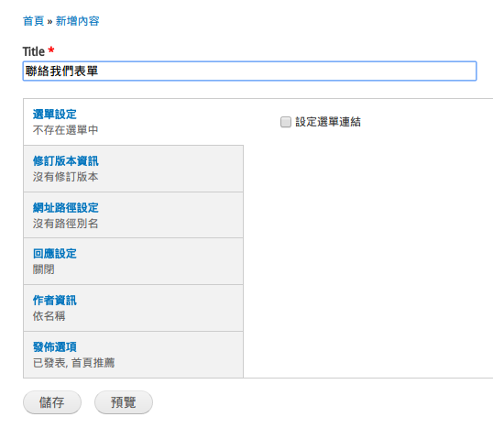Select the 回應設定 vertical tab
This screenshot has width=493, height=428.
[133, 261]
